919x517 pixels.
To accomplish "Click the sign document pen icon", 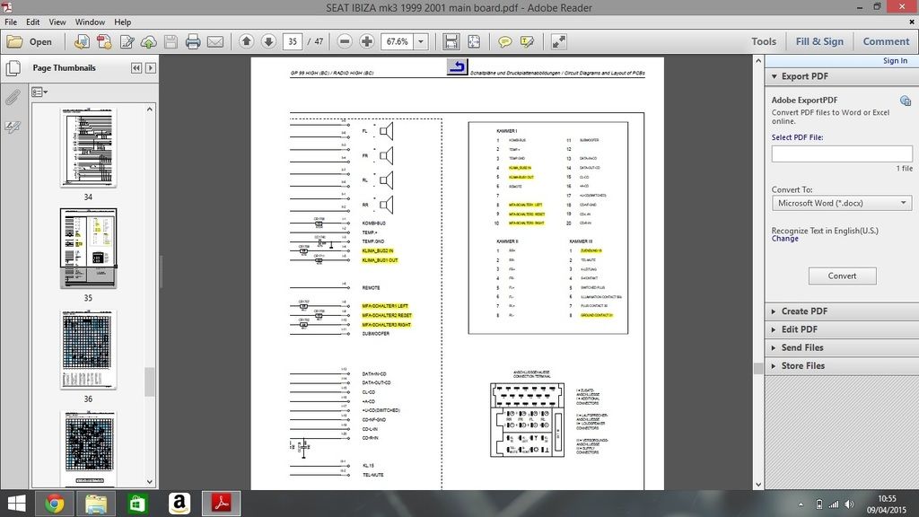I will (127, 41).
